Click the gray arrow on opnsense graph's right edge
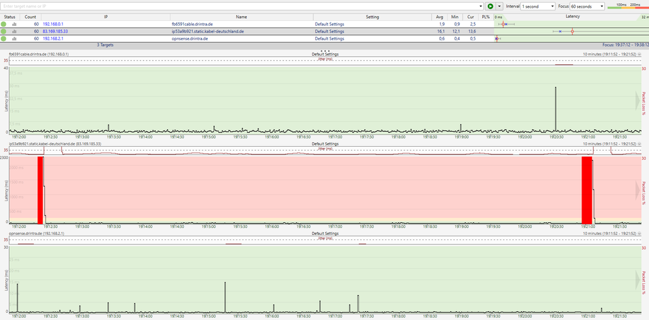The image size is (649, 320). coord(638,280)
